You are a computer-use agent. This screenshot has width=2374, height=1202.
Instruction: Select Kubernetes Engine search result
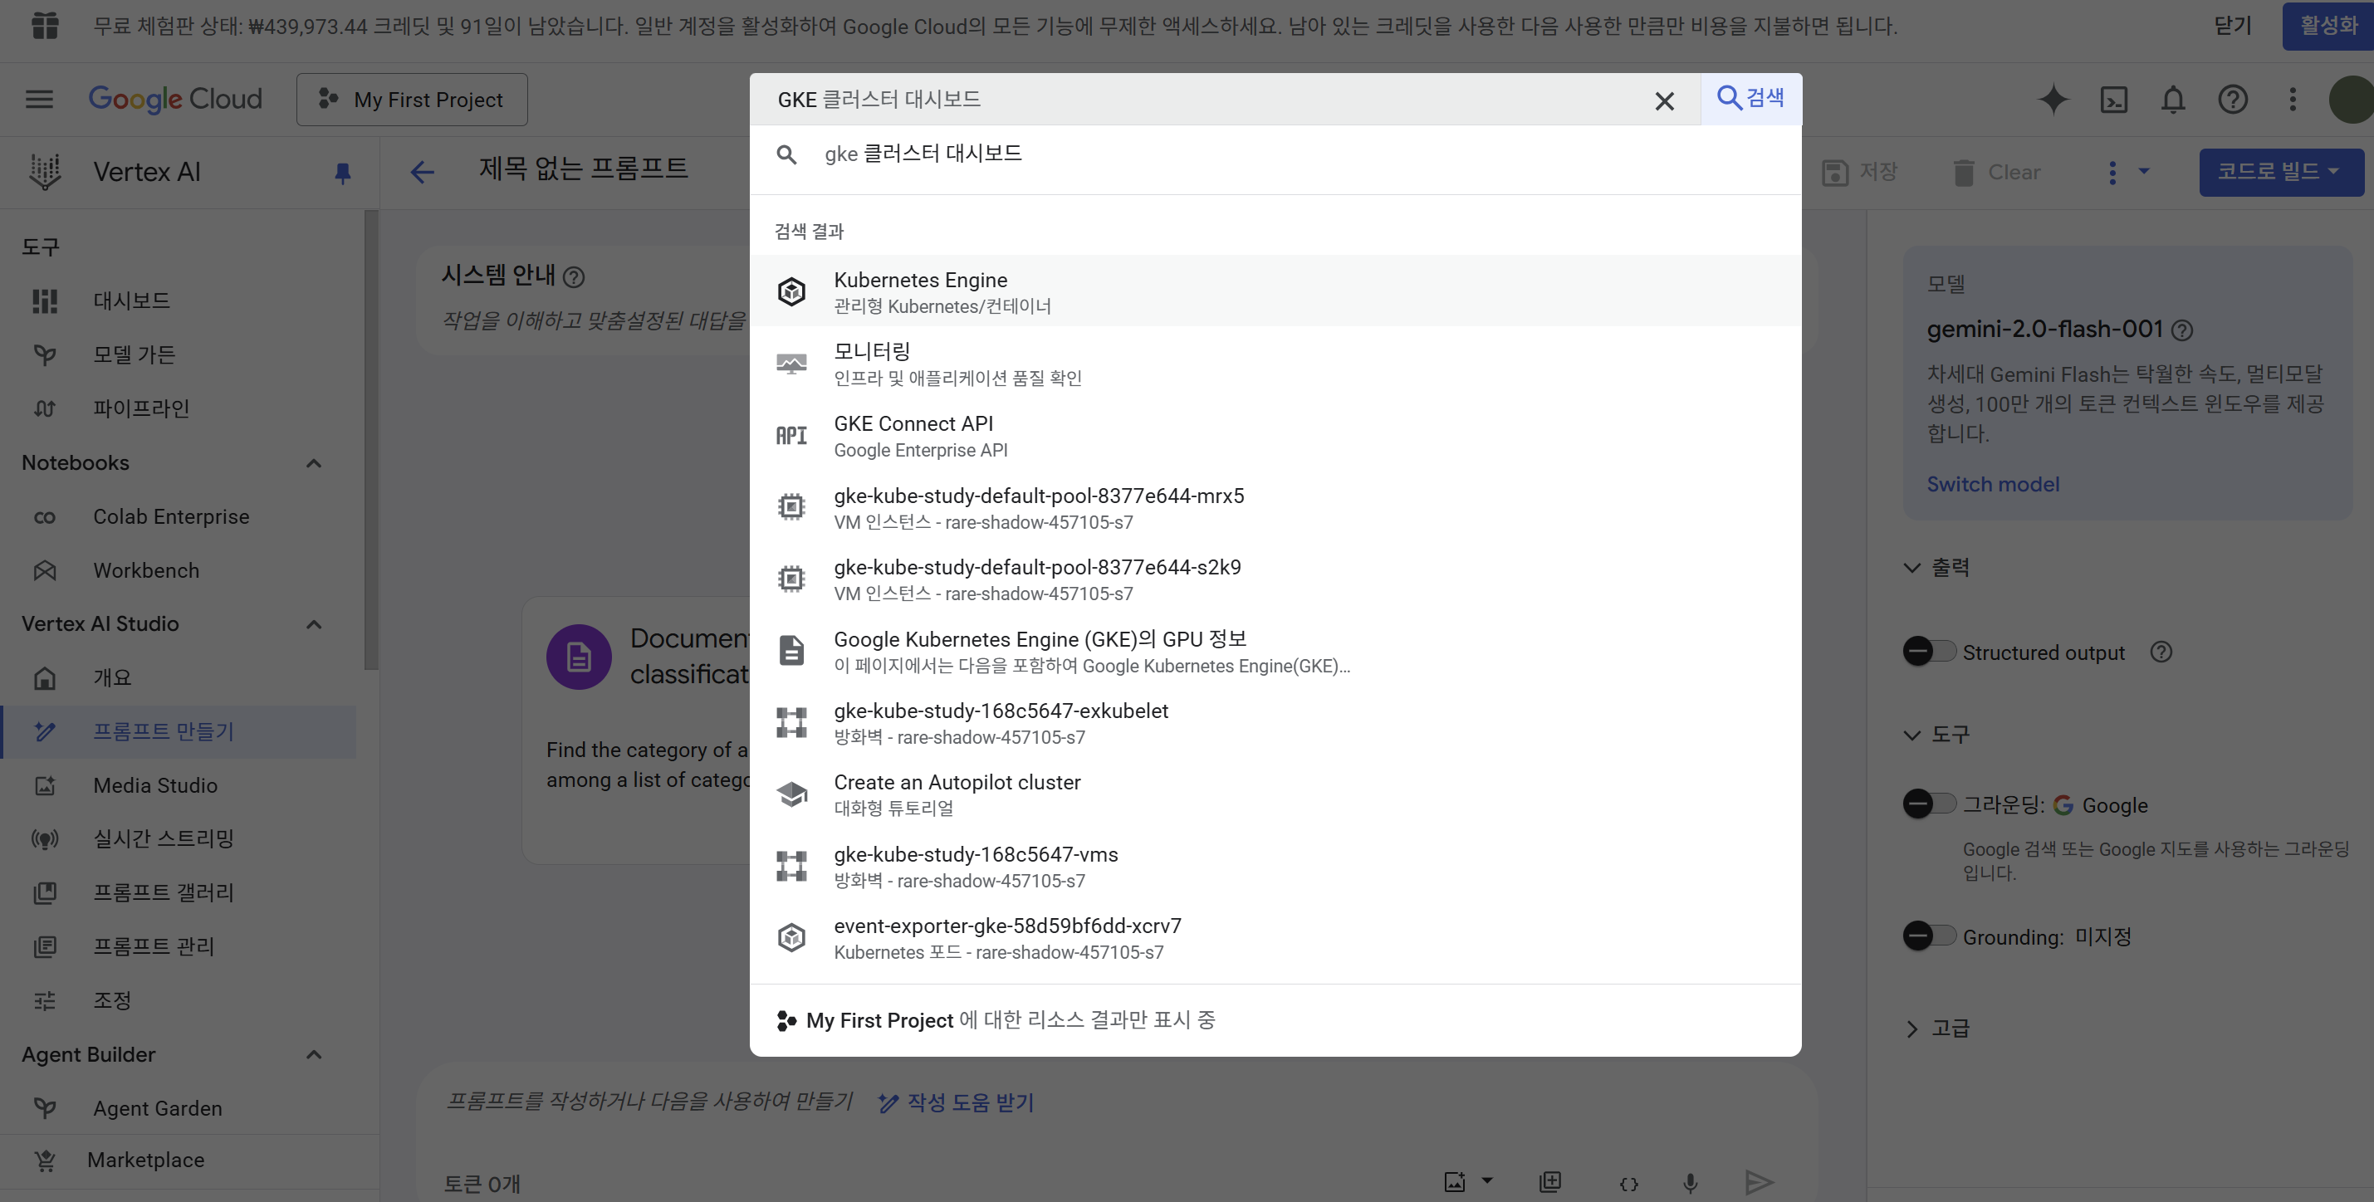921,291
